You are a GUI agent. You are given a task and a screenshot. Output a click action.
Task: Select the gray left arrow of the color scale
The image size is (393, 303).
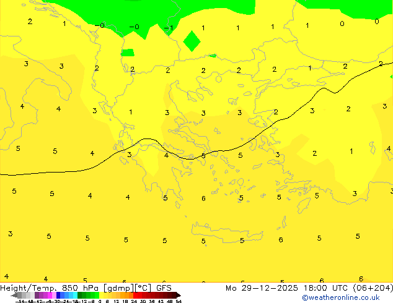pos(14,295)
